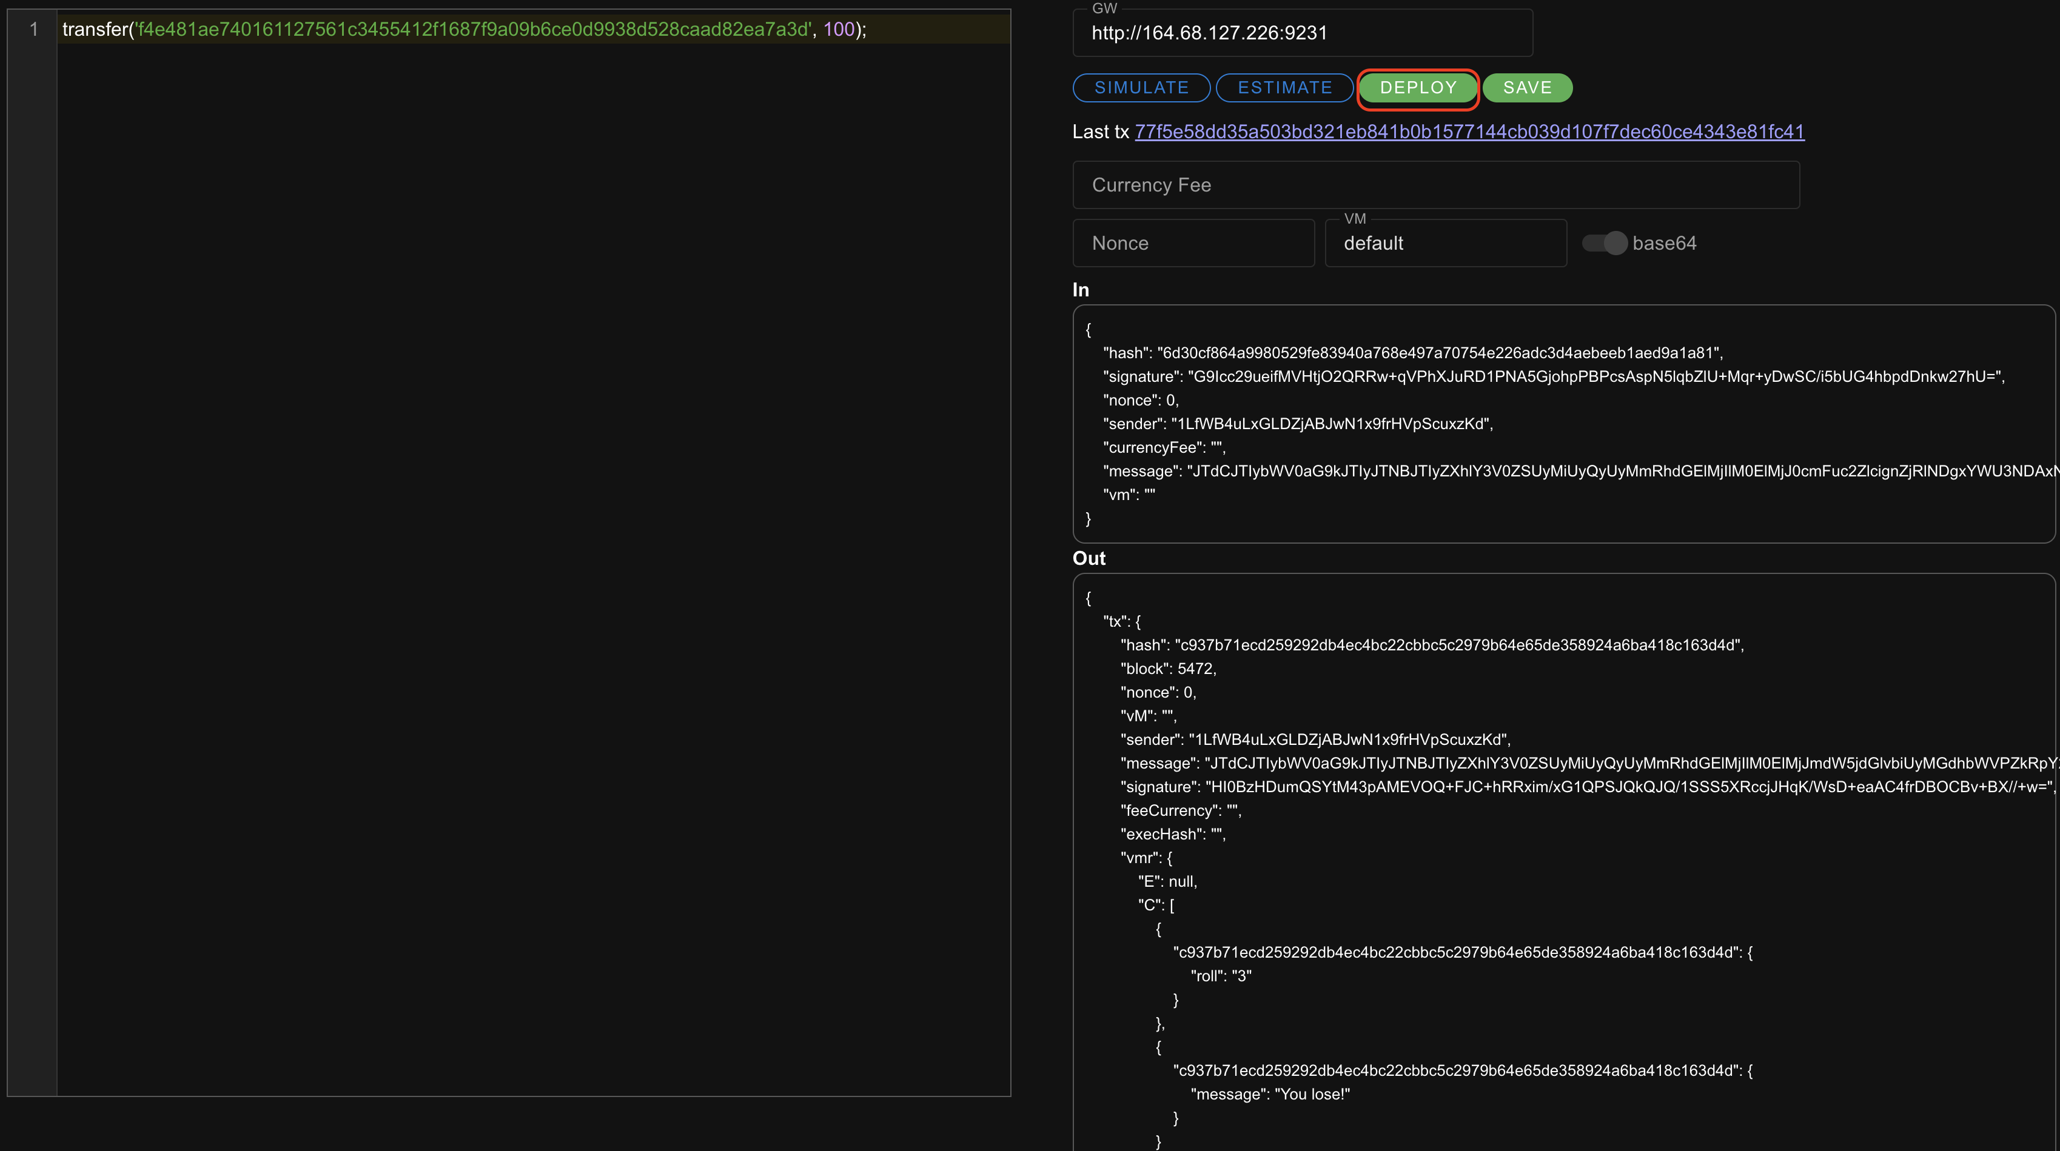
Task: Open the VM default dropdown
Action: tap(1445, 243)
